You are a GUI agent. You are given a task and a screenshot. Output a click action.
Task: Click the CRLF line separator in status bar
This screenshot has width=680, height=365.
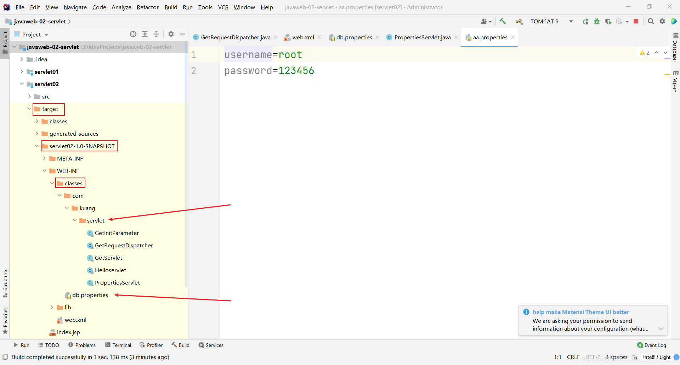point(573,357)
